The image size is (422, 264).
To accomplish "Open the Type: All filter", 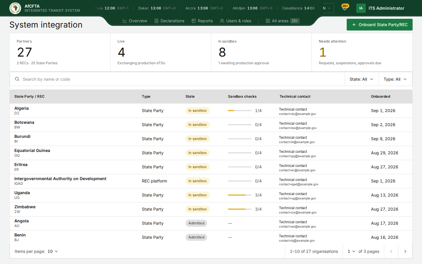I will pyautogui.click(x=395, y=79).
